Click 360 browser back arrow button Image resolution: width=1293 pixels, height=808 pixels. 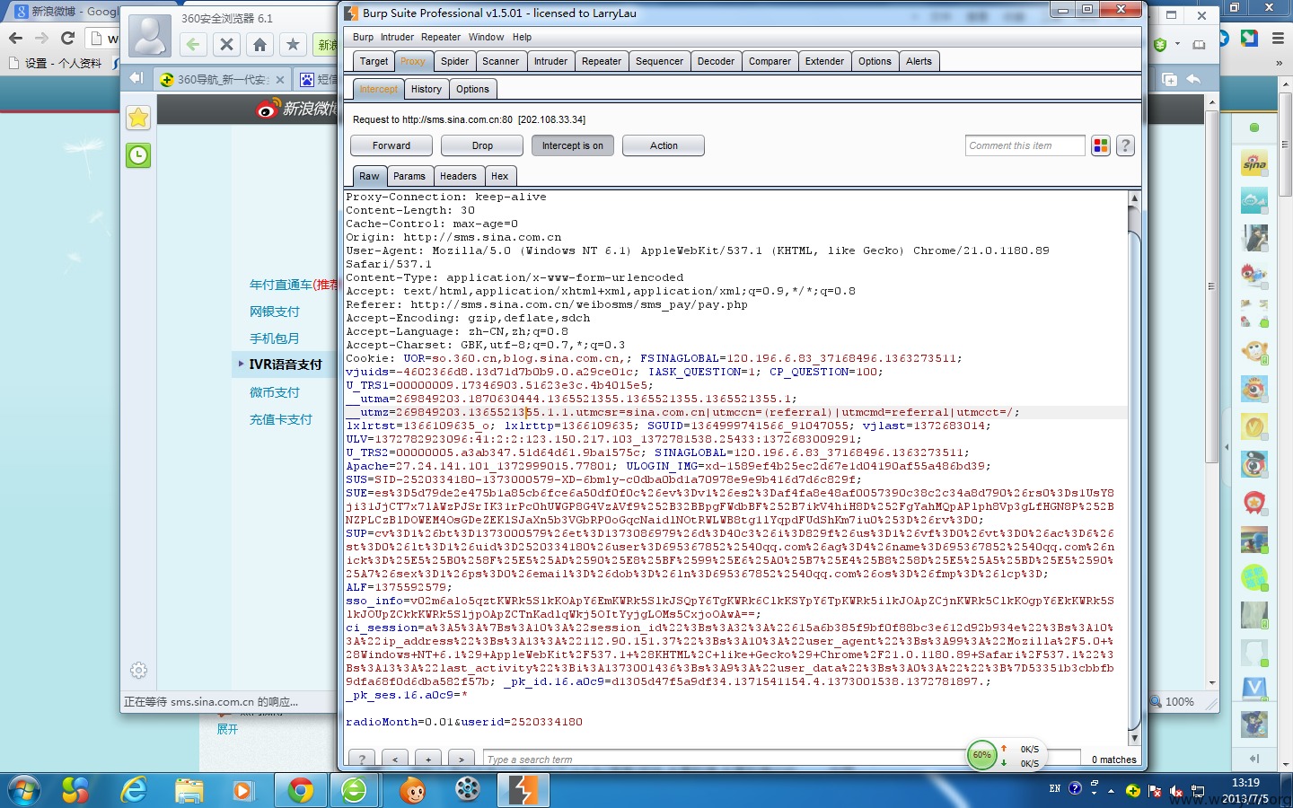(x=192, y=44)
